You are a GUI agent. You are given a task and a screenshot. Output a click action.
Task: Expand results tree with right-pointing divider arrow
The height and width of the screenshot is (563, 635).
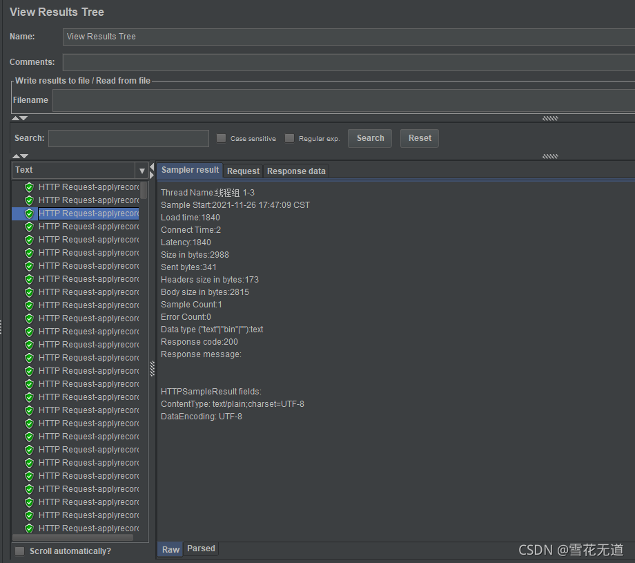[152, 175]
